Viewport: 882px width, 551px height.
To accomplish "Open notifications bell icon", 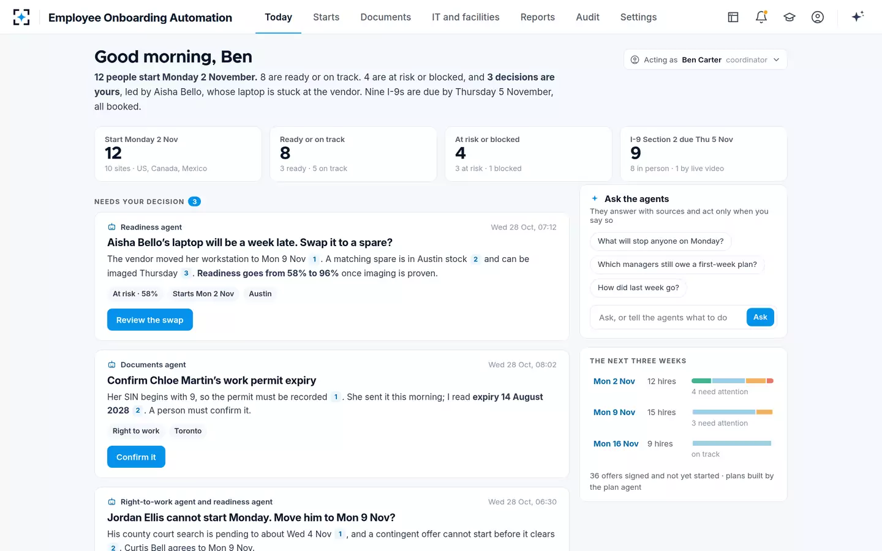I will [x=761, y=17].
